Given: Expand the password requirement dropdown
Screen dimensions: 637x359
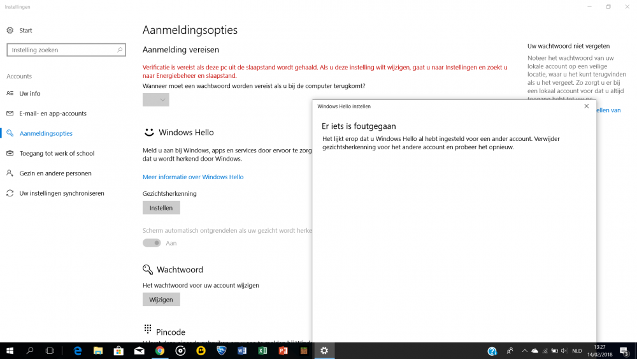Looking at the screenshot, I should tap(155, 99).
